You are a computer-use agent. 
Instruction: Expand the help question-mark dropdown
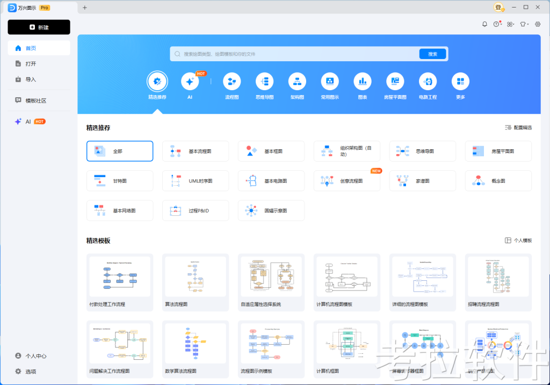coord(497,24)
